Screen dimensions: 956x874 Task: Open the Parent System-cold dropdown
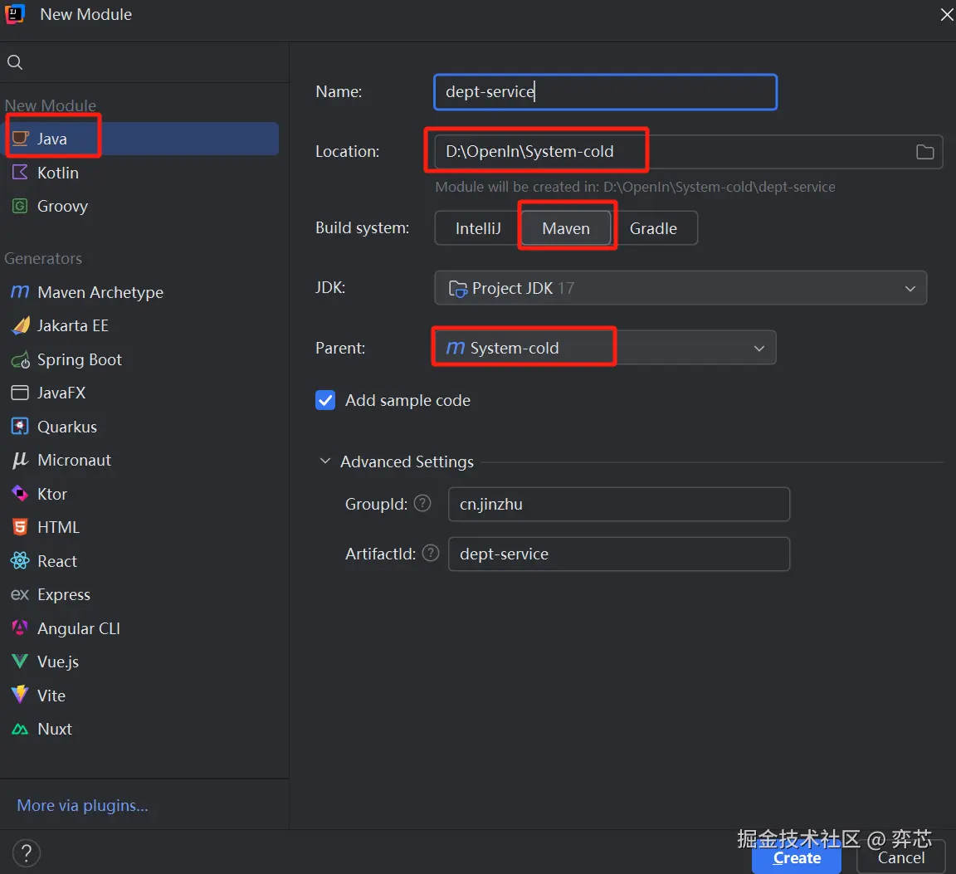(x=605, y=348)
